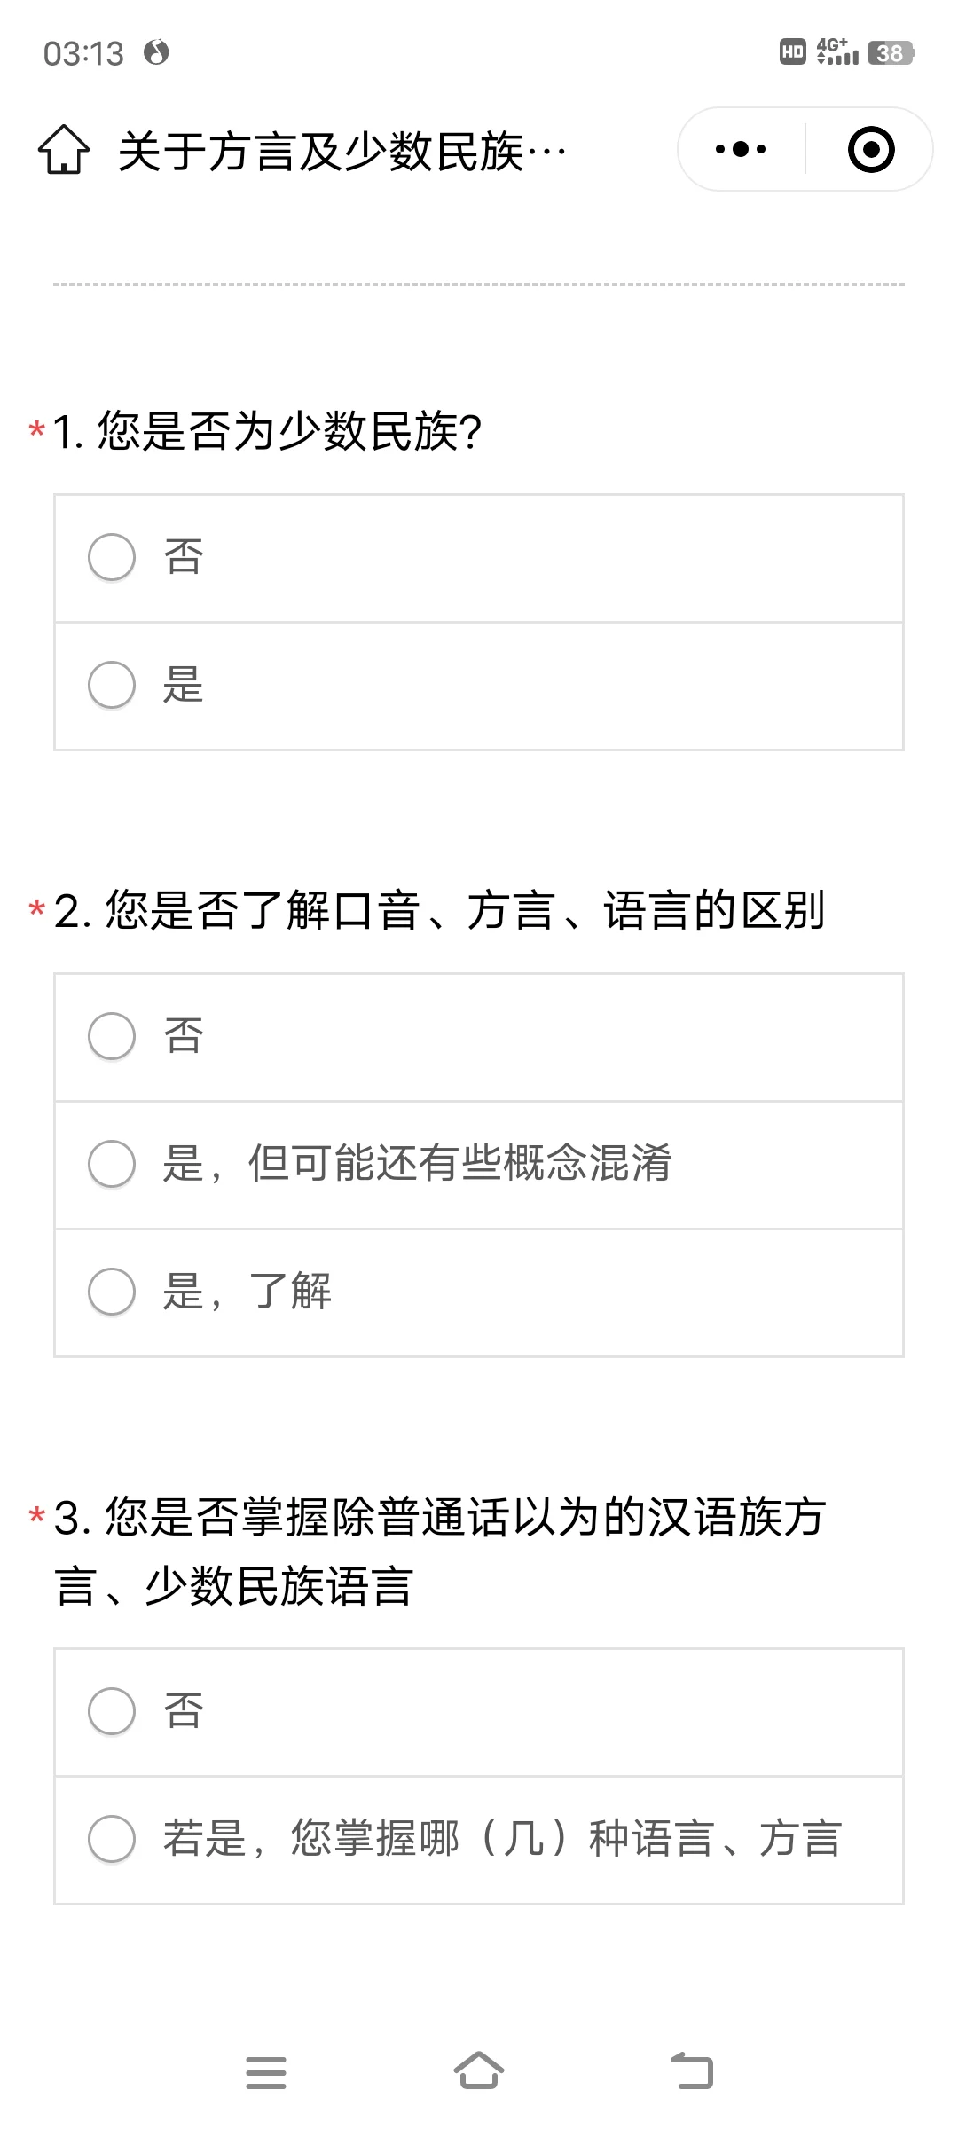This screenshot has height=2129, width=958.
Task: Tap the Android home navigation button
Action: [479, 2070]
